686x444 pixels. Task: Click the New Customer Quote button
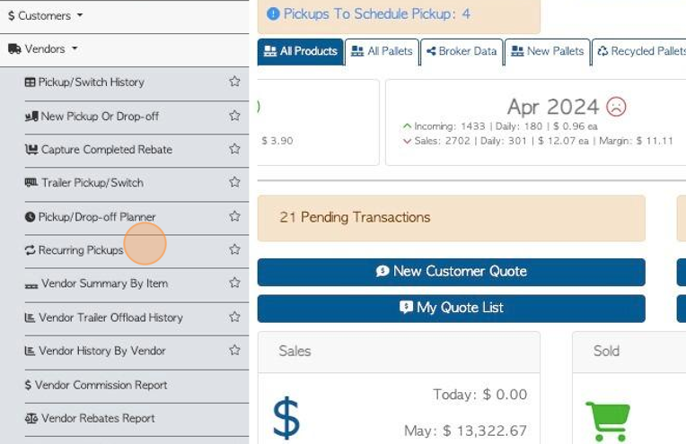point(451,272)
